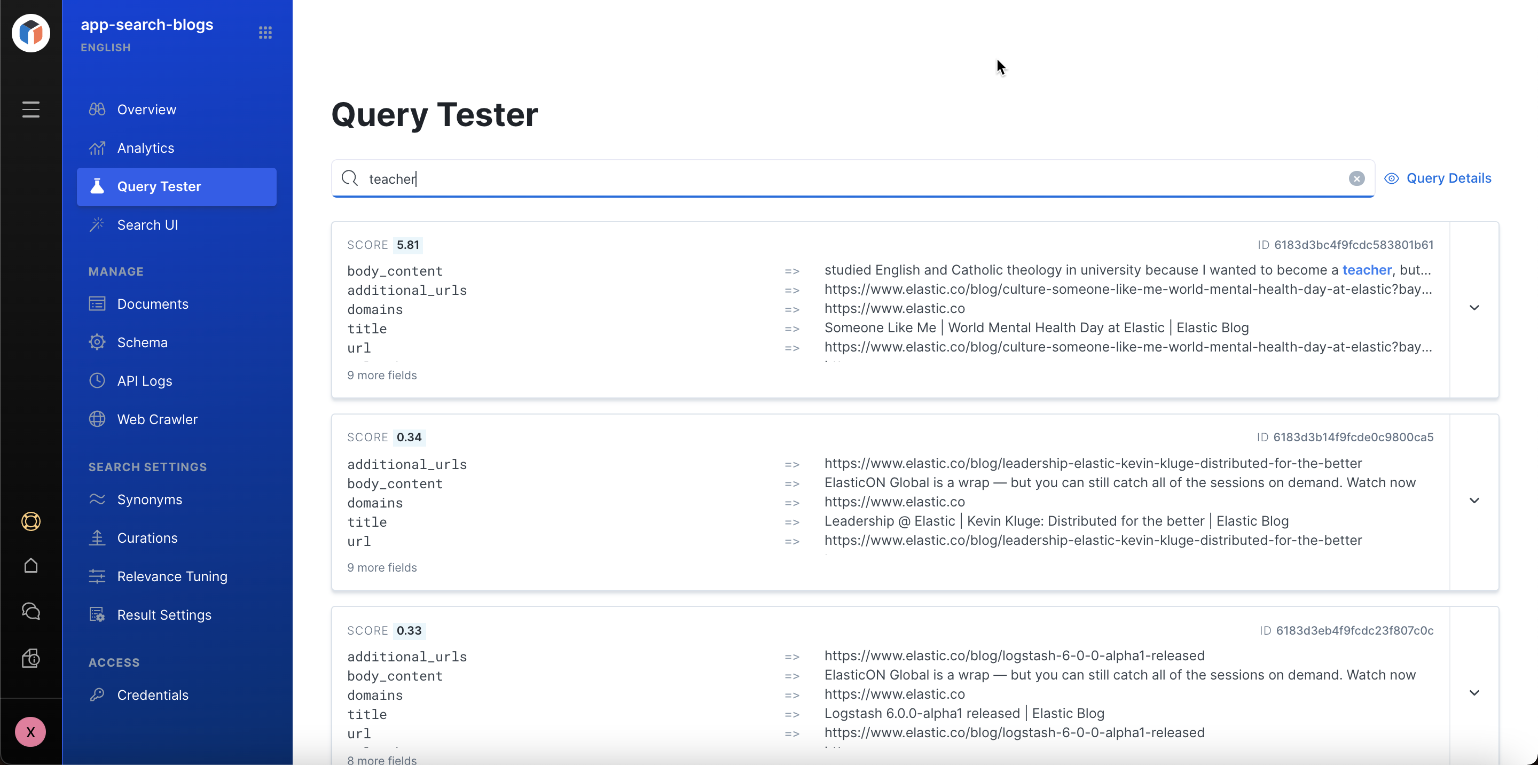
Task: Click the highlighted teacher link in first result
Action: (1366, 269)
